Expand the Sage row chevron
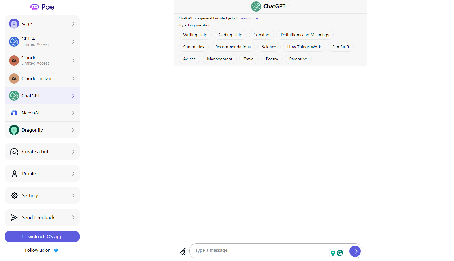Image resolution: width=454 pixels, height=261 pixels. [x=73, y=24]
